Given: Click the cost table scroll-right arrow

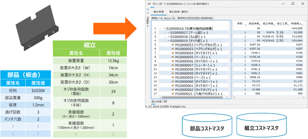Looking at the screenshot, I should [303, 97].
